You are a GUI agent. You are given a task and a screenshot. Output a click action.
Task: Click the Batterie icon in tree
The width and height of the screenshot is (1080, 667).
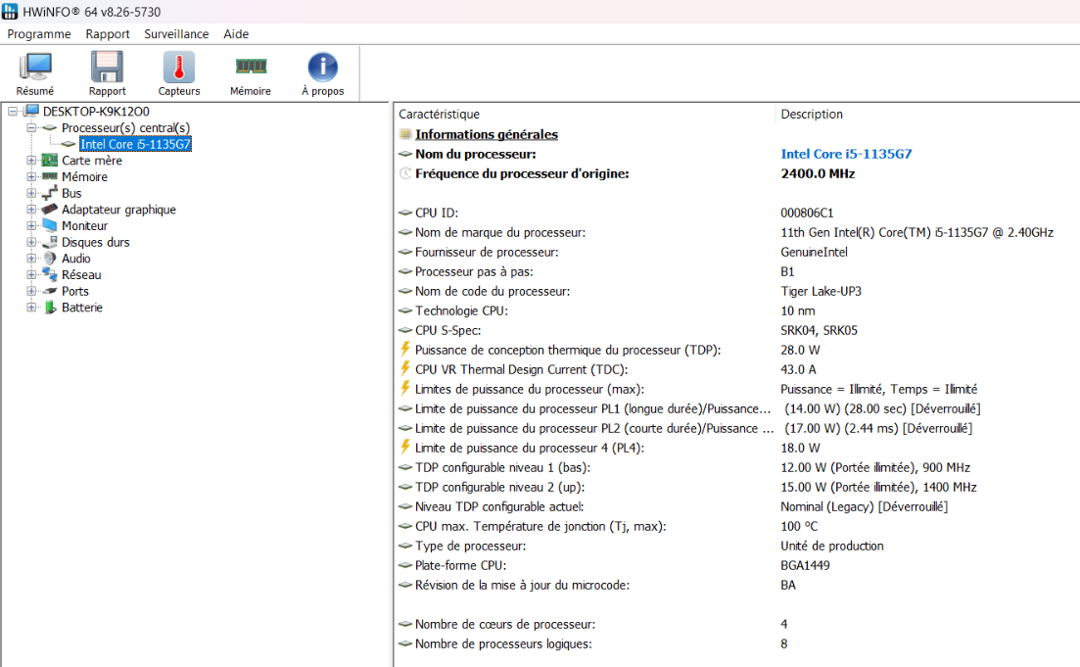coord(50,308)
